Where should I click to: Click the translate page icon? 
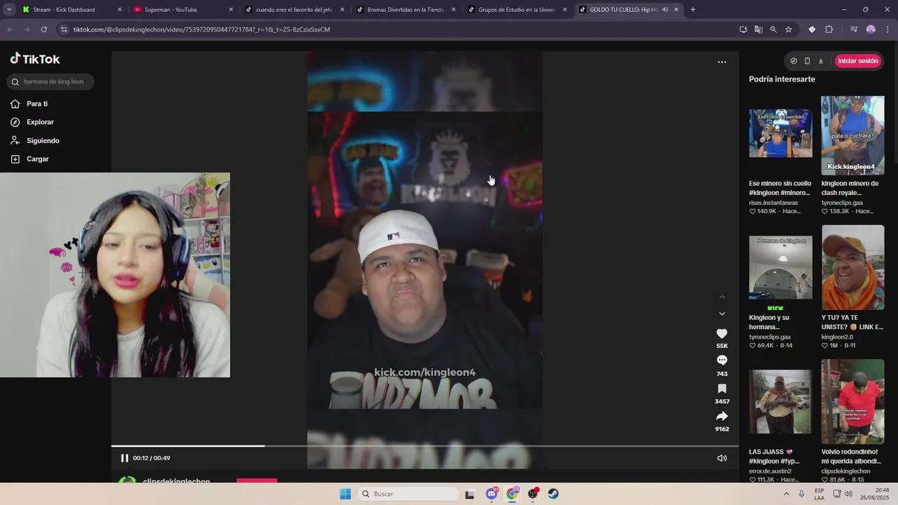[758, 29]
